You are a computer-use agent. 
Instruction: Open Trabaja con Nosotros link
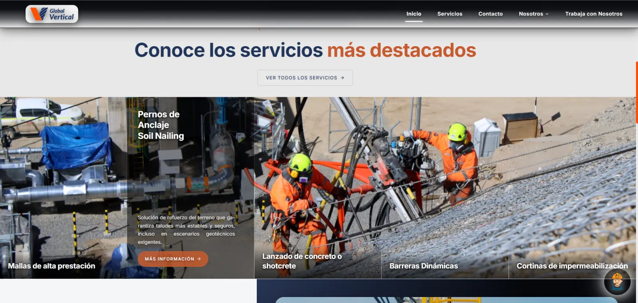click(594, 14)
